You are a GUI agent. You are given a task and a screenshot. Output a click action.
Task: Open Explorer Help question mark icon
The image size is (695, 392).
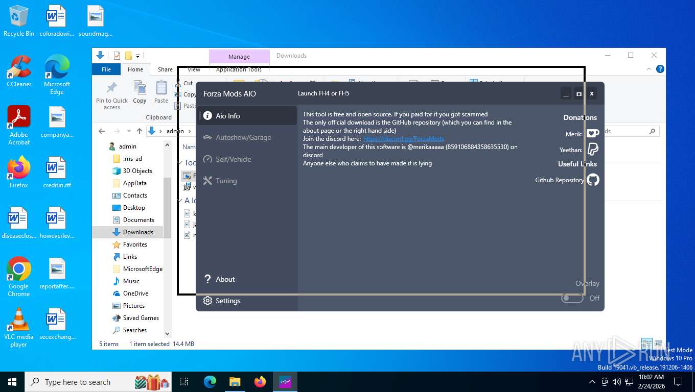[x=660, y=69]
